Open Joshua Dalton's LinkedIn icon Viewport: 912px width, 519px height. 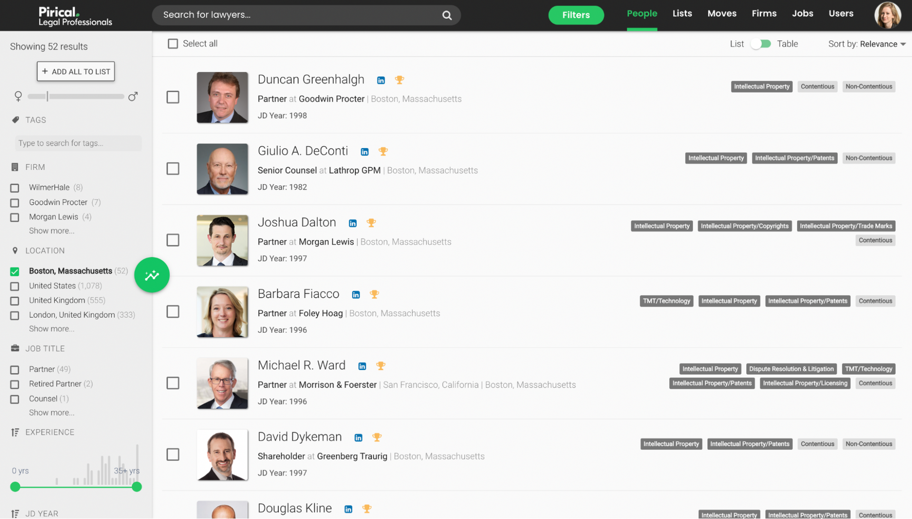click(x=353, y=223)
